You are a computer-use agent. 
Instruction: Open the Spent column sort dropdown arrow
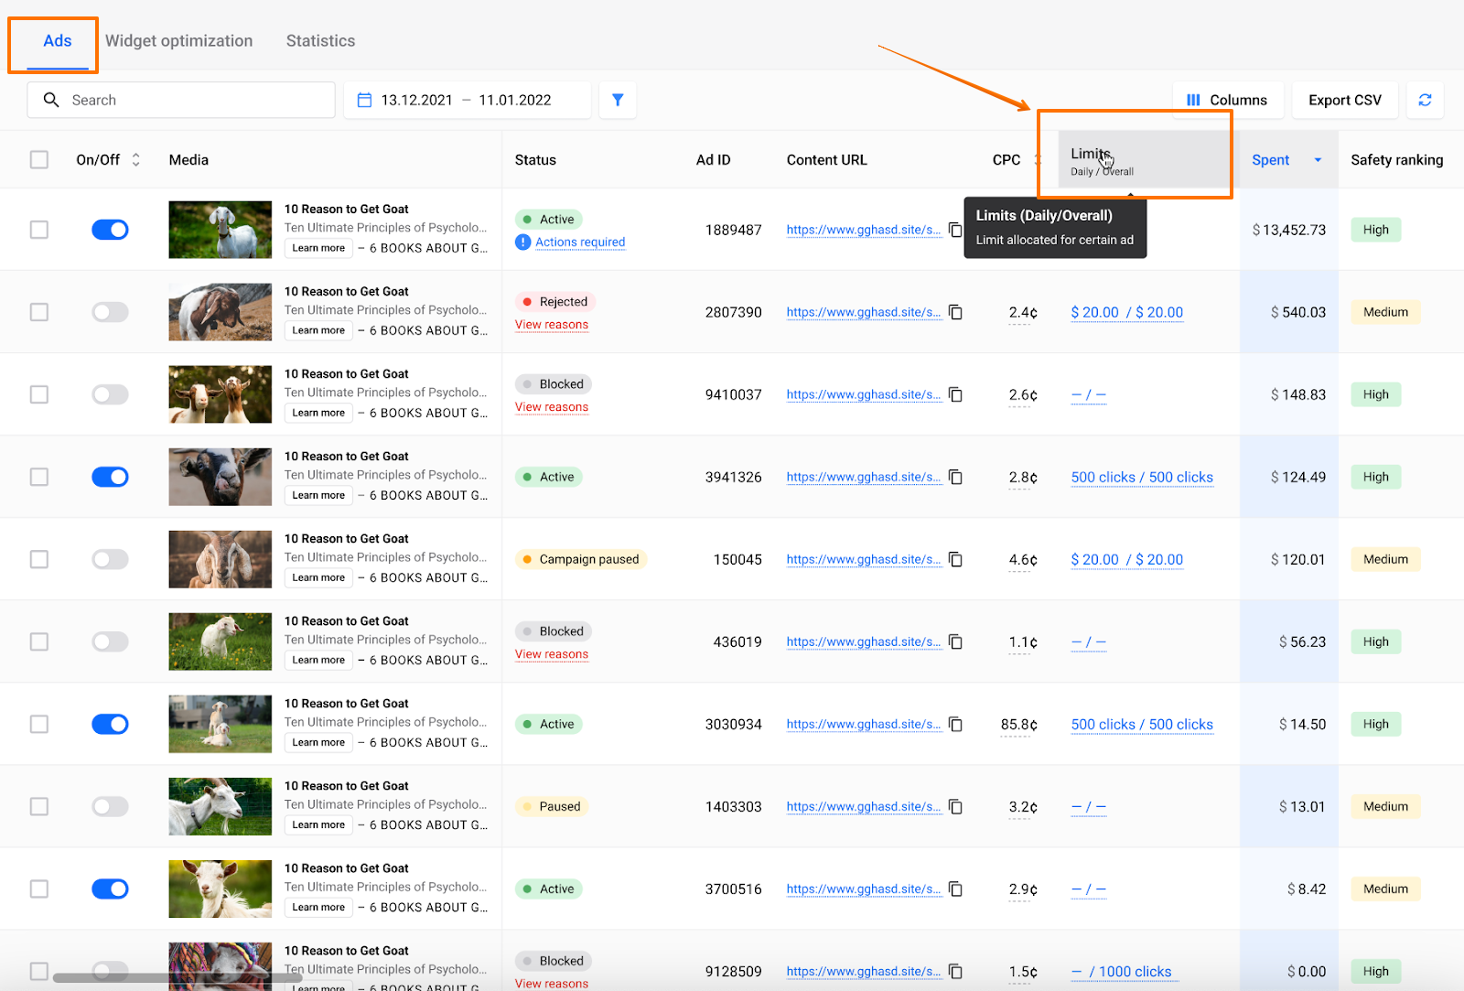pos(1318,160)
